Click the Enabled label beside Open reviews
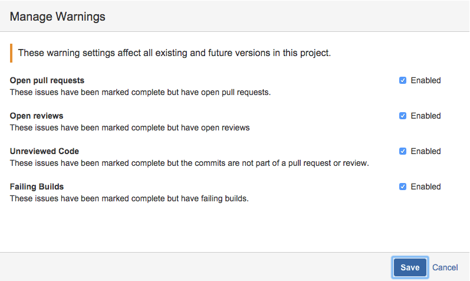This screenshot has height=281, width=470. (426, 116)
